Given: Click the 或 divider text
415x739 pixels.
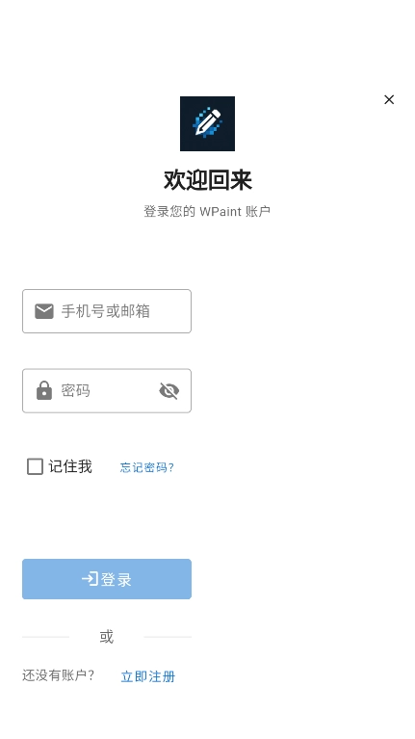Looking at the screenshot, I should click(x=107, y=637).
